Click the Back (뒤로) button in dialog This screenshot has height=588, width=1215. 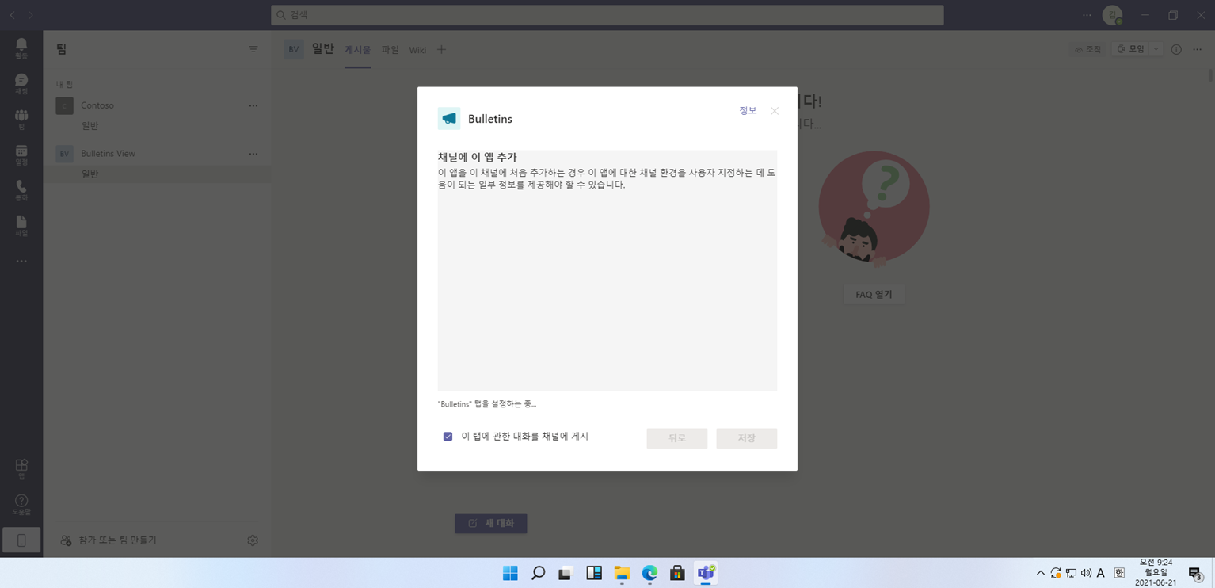677,438
